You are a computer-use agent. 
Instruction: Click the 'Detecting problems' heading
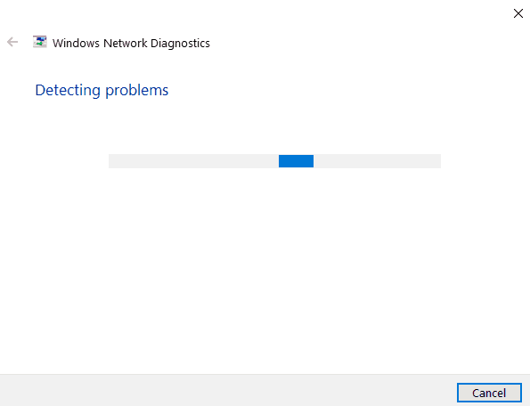[x=102, y=91]
